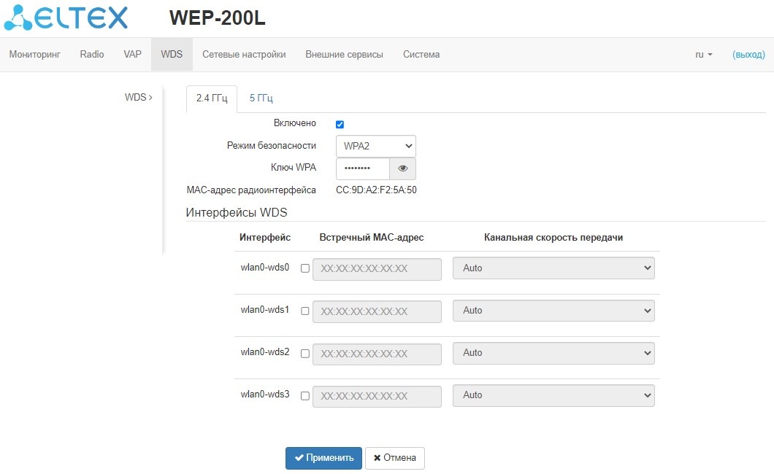The image size is (774, 474).
Task: Tick the wlan0-wds3 interface checkbox
Action: 304,396
